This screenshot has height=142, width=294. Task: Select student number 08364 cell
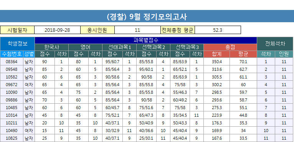[x=12, y=62]
